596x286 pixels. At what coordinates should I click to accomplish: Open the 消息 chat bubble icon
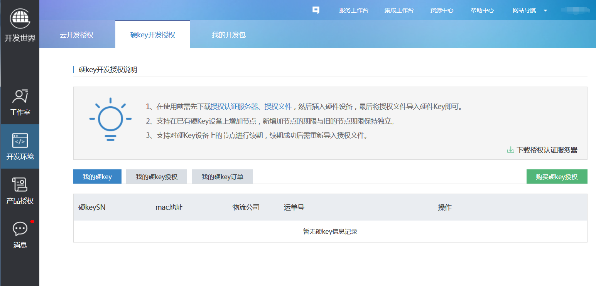click(x=20, y=229)
